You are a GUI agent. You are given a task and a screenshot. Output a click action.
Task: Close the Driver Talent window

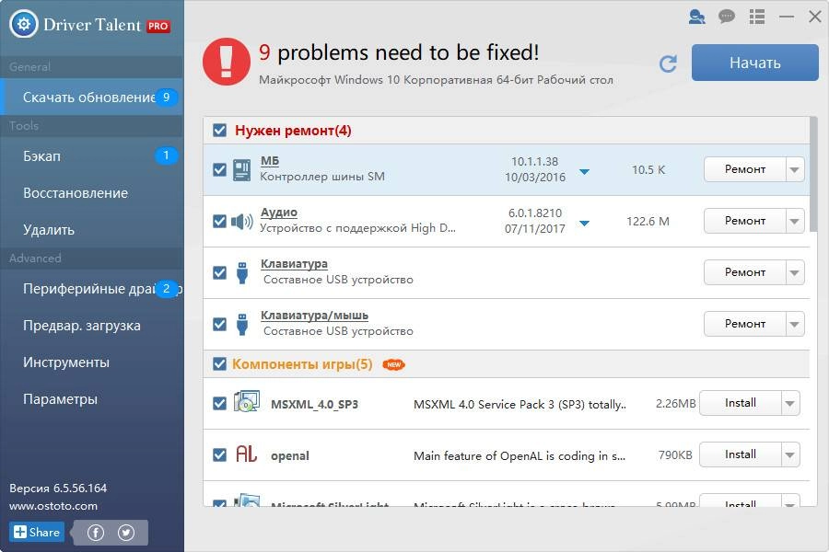815,17
